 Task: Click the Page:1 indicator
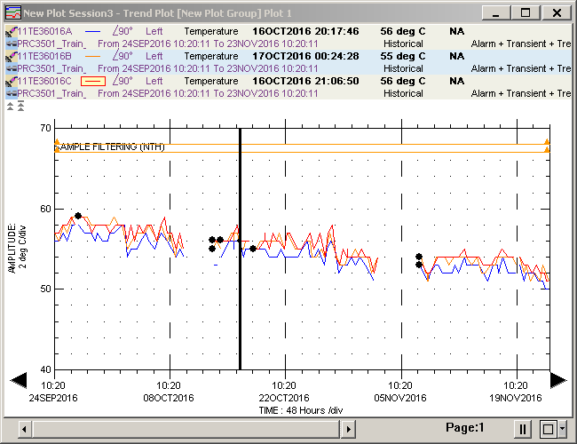(x=464, y=428)
